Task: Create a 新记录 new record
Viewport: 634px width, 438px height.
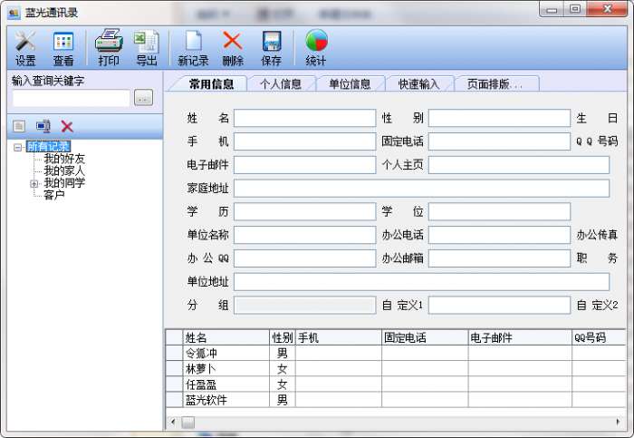Action: [x=193, y=48]
